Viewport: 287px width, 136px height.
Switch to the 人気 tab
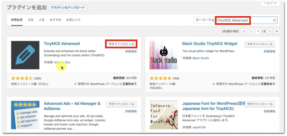click(42, 20)
